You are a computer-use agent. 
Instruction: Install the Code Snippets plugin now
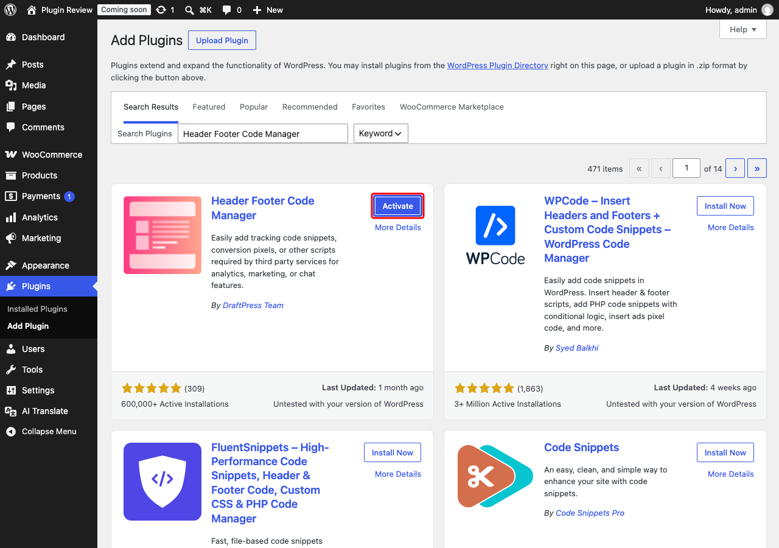(725, 452)
